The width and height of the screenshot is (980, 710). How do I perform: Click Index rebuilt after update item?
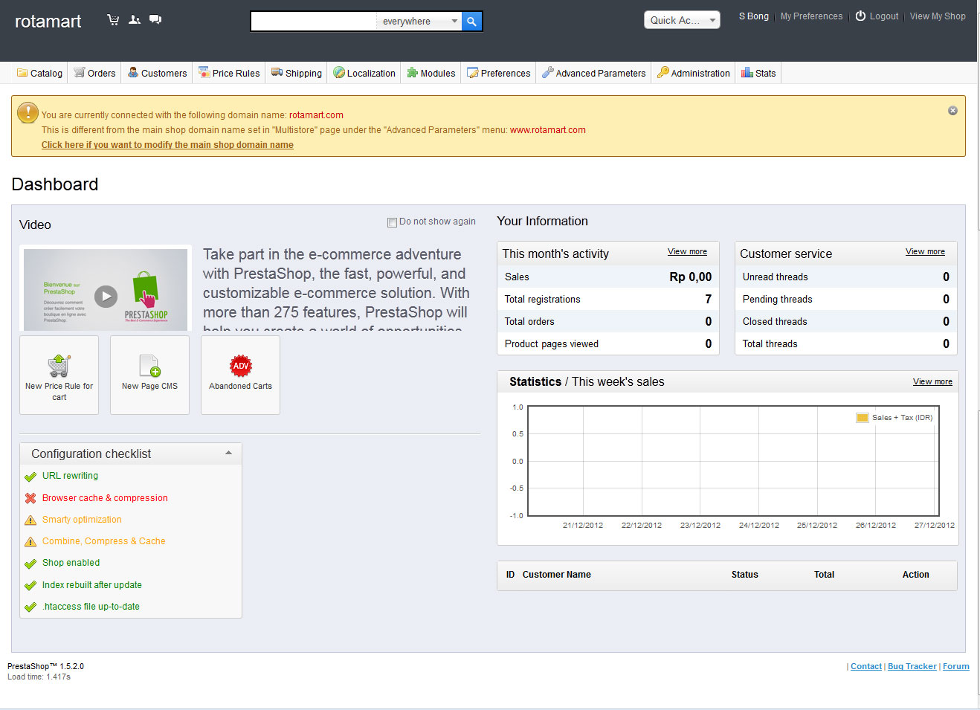coord(92,585)
